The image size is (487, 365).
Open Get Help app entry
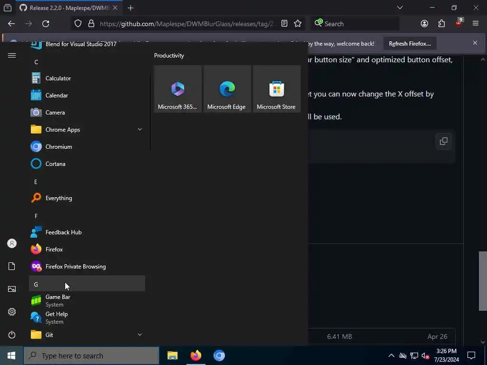(x=87, y=317)
